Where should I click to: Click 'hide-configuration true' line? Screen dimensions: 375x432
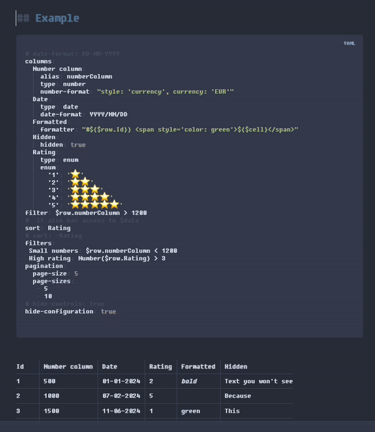click(71, 312)
